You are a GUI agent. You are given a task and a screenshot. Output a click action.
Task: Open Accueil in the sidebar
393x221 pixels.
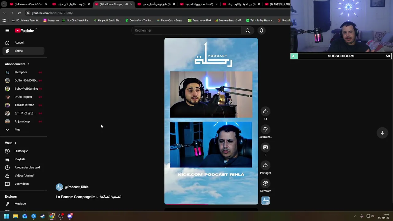coord(23,43)
